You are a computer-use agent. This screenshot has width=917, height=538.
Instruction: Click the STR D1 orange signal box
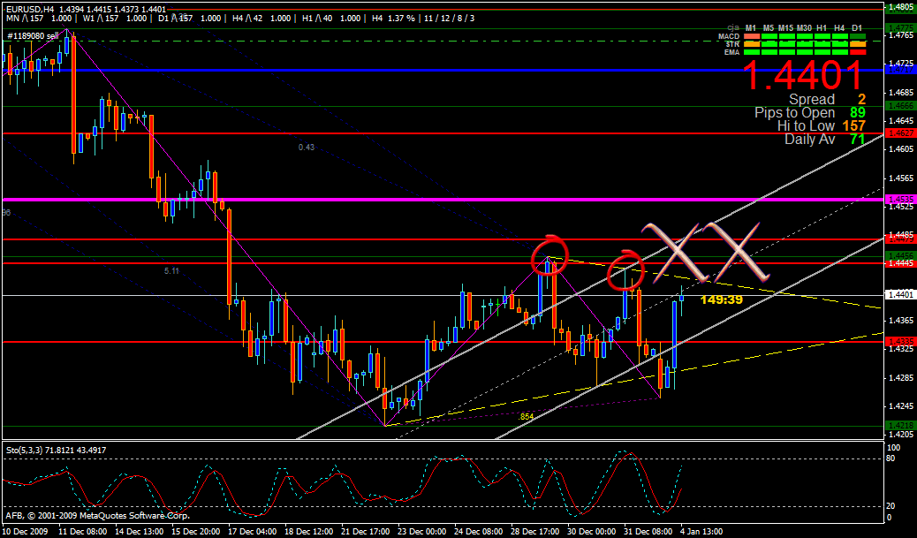857,44
